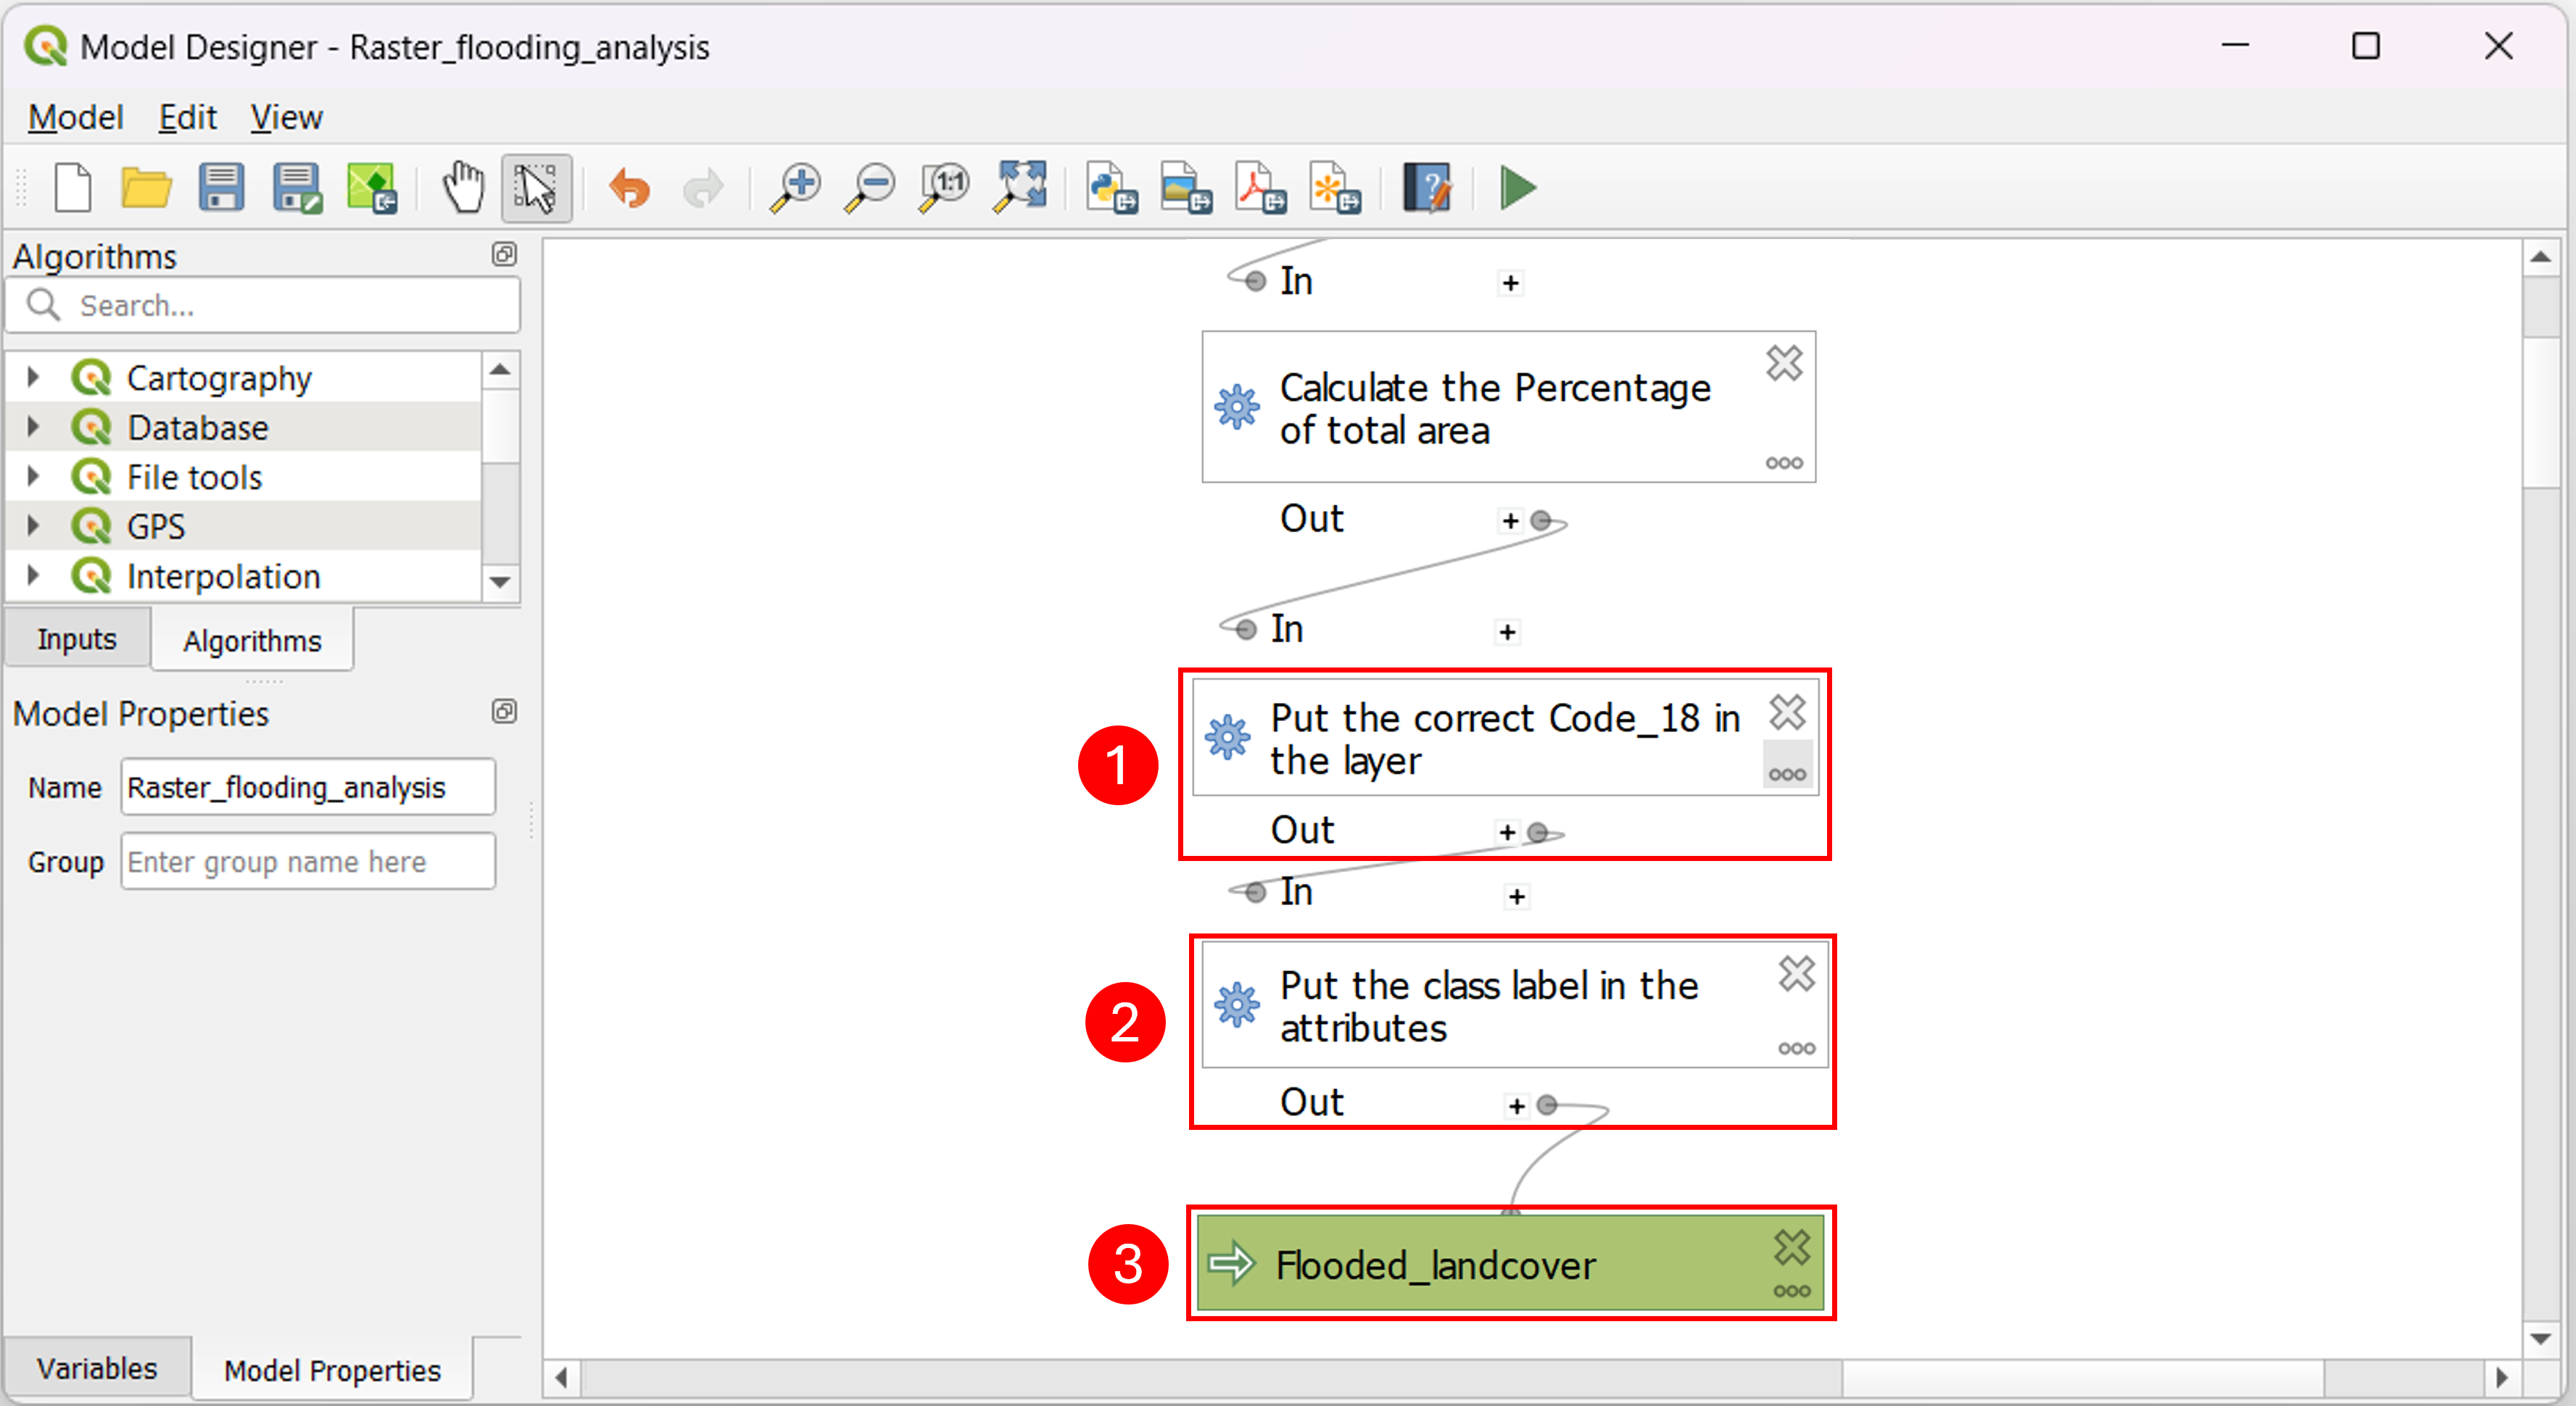Image resolution: width=2576 pixels, height=1406 pixels.
Task: Redo the last undone action
Action: [x=703, y=187]
